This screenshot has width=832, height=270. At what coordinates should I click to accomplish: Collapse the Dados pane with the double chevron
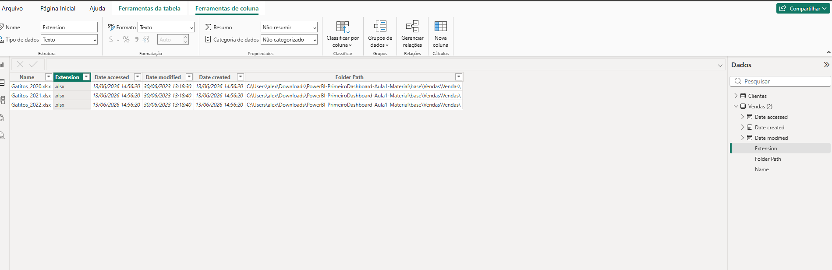pos(826,65)
